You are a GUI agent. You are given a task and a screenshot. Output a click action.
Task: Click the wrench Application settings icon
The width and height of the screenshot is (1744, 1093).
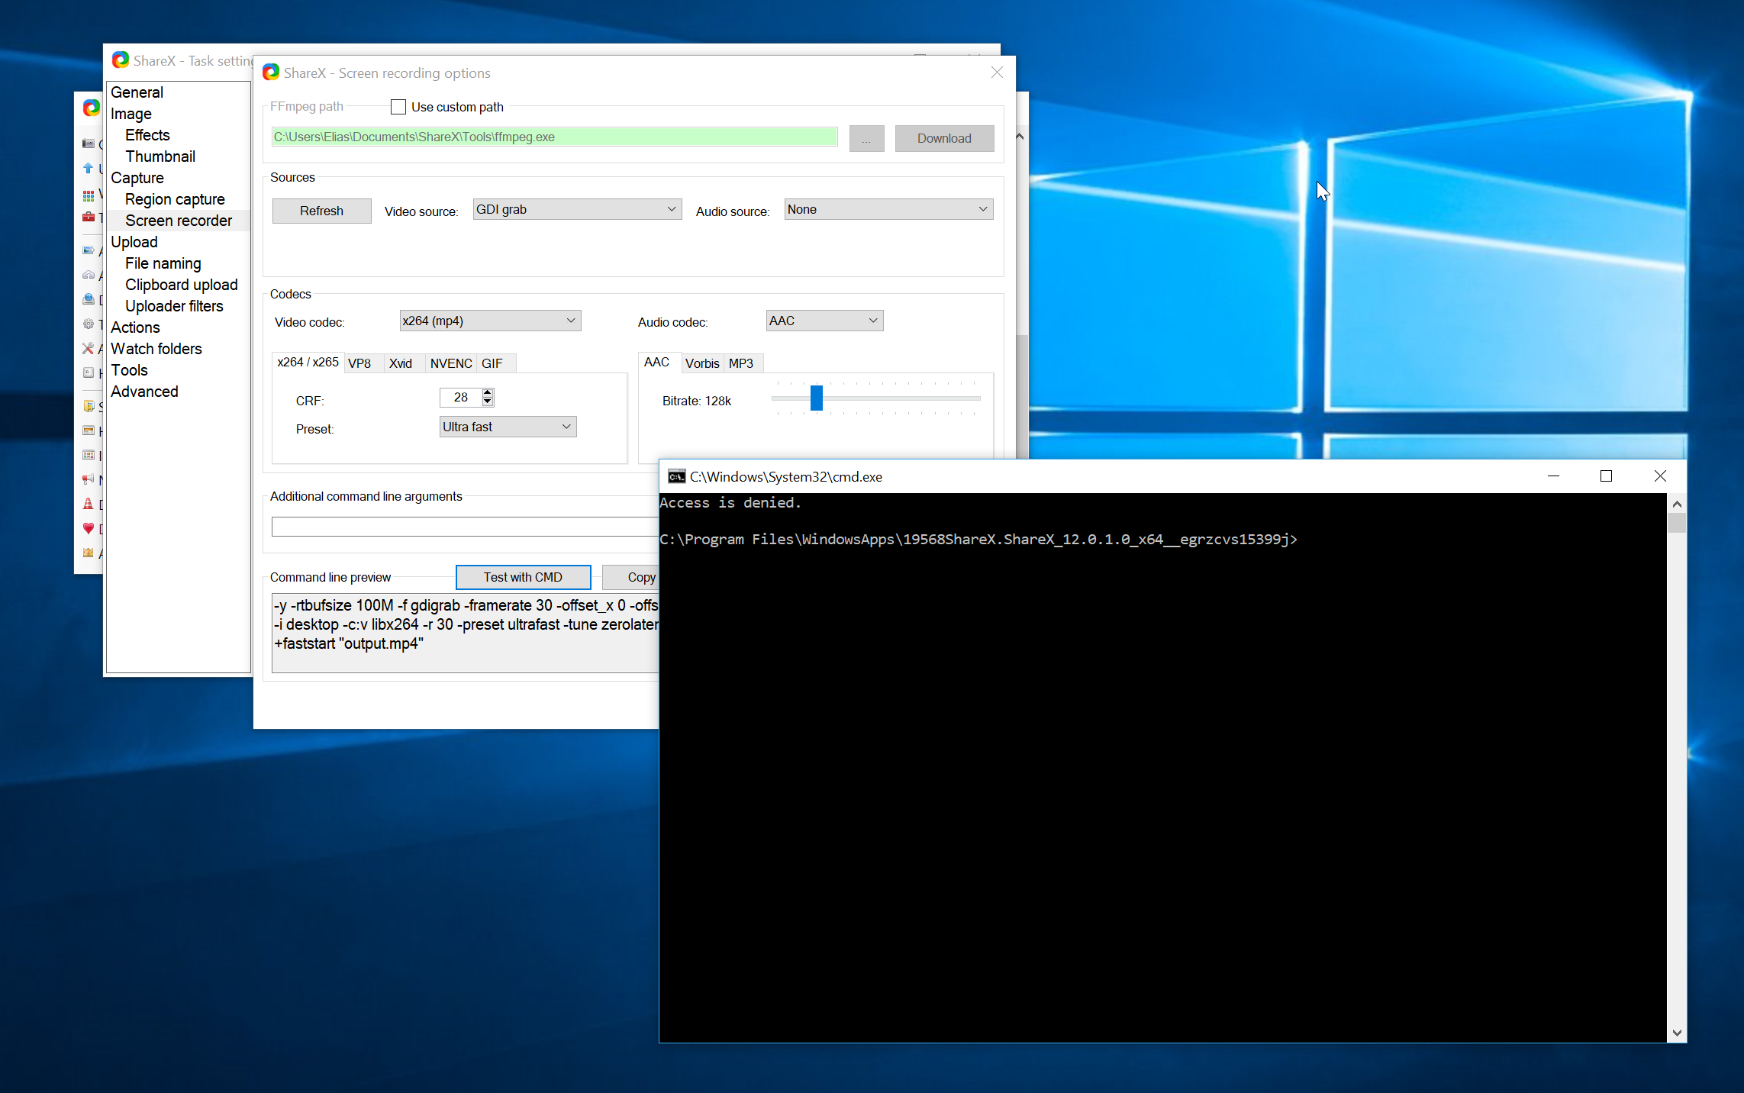tap(89, 348)
